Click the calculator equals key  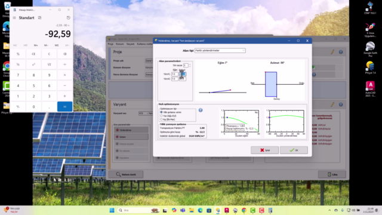click(x=65, y=106)
